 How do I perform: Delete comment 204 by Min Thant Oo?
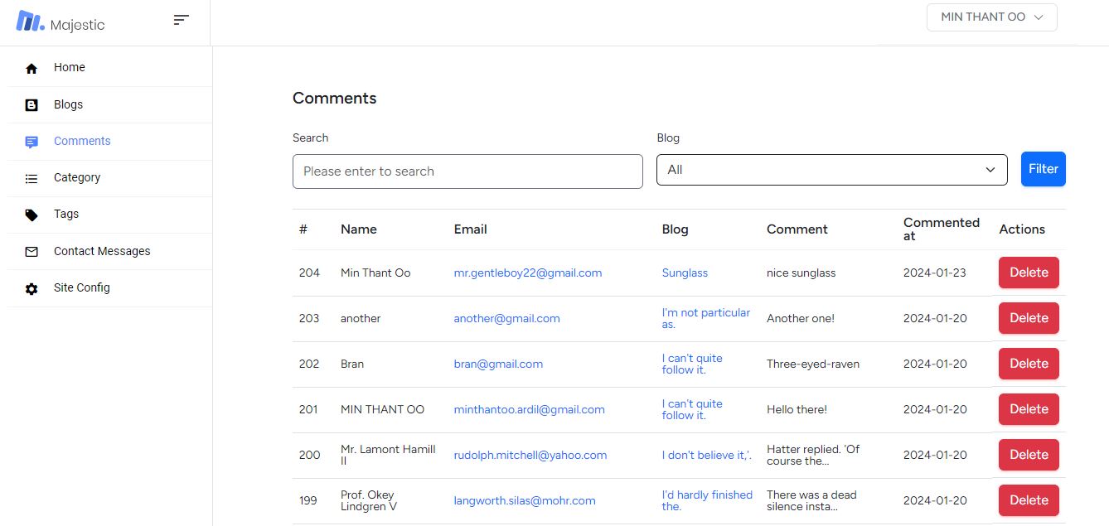tap(1029, 273)
